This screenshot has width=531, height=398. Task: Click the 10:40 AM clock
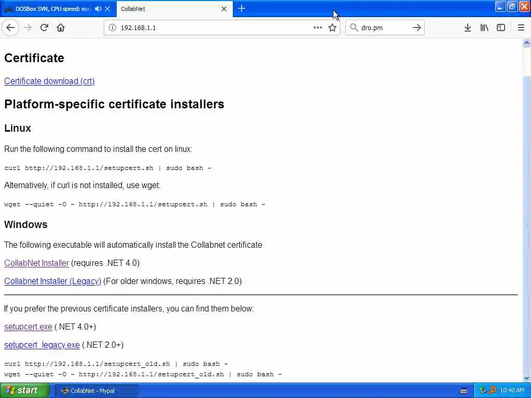coord(512,391)
